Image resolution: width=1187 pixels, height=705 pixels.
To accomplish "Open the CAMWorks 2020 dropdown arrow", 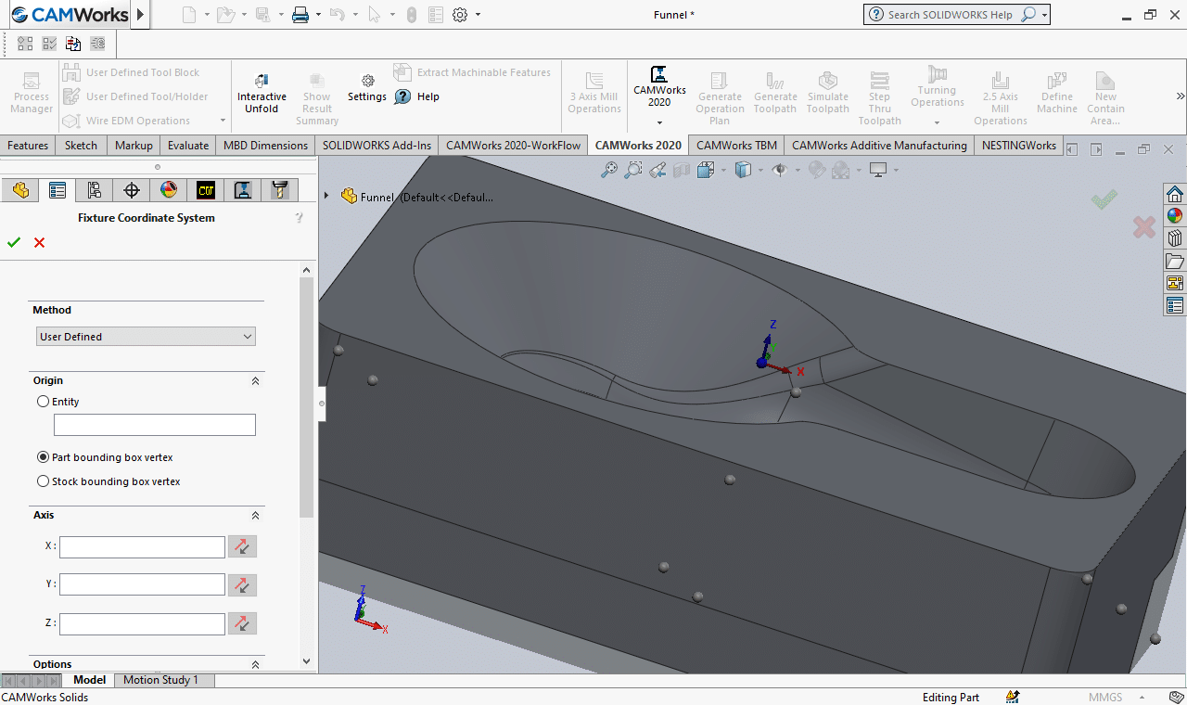I will 659,123.
